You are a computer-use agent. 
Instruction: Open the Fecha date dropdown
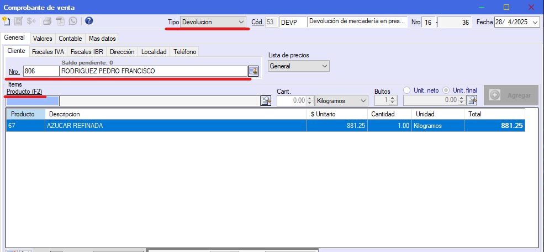[535, 22]
